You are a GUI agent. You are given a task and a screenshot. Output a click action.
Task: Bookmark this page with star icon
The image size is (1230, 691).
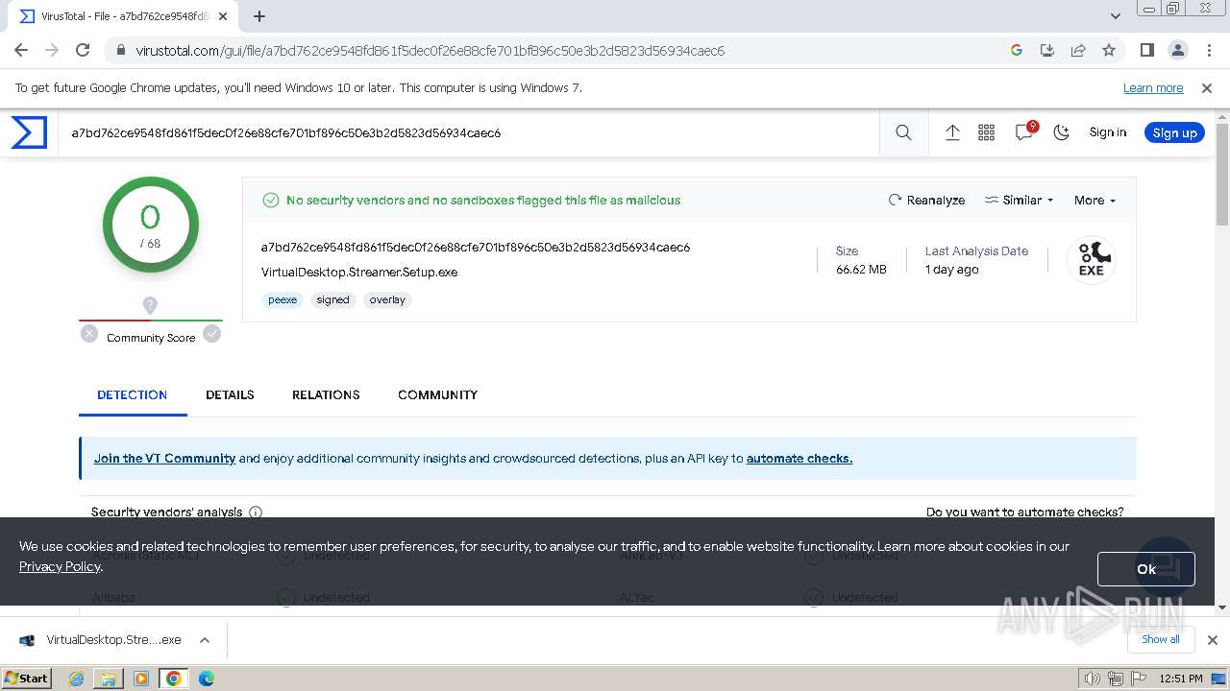pyautogui.click(x=1109, y=50)
